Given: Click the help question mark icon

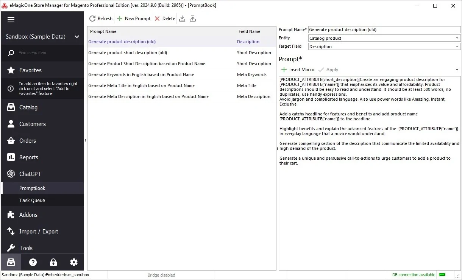Looking at the screenshot, I should (x=33, y=262).
